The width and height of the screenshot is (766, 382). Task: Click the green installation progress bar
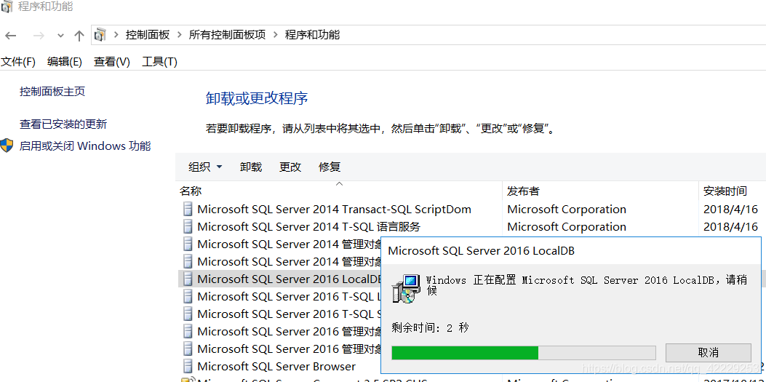(523, 353)
